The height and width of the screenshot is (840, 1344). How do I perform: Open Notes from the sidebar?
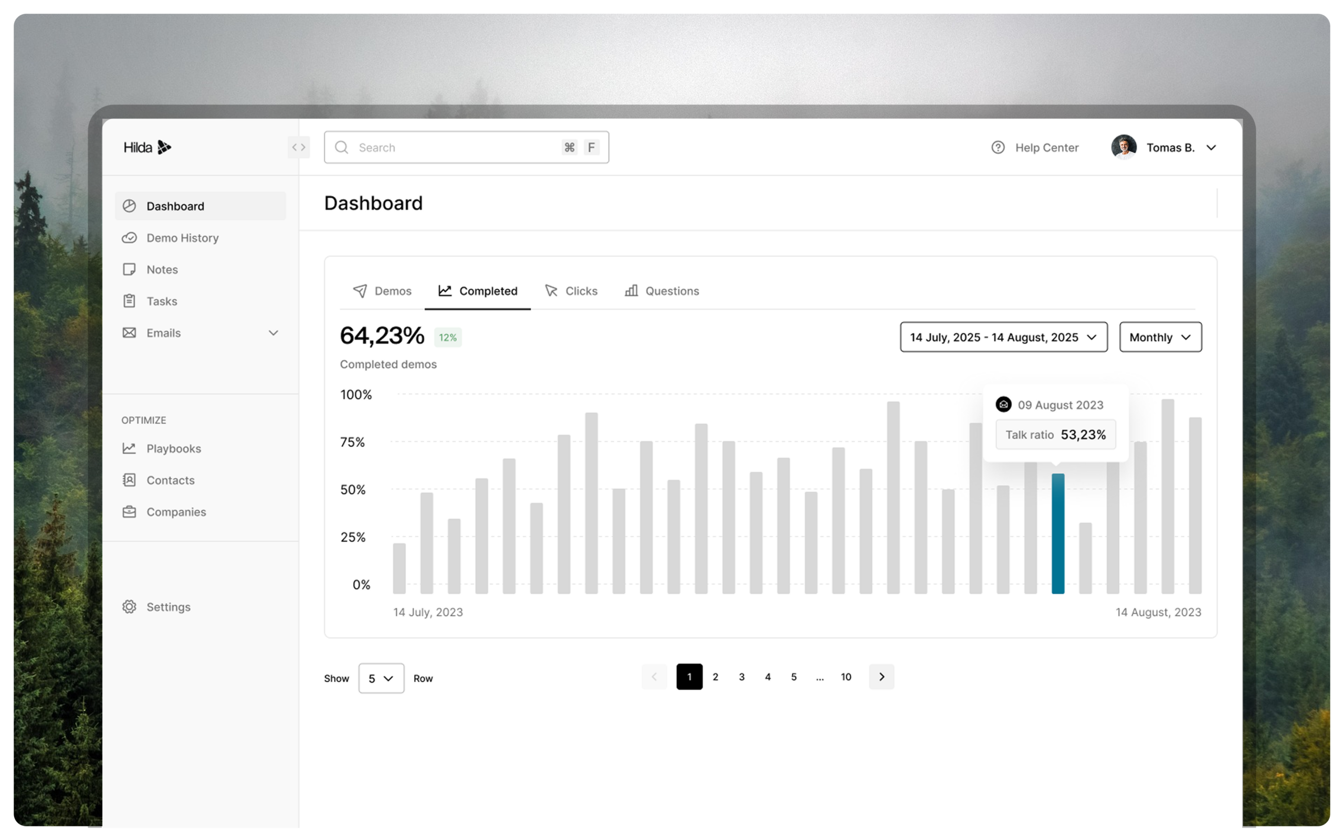pyautogui.click(x=162, y=269)
